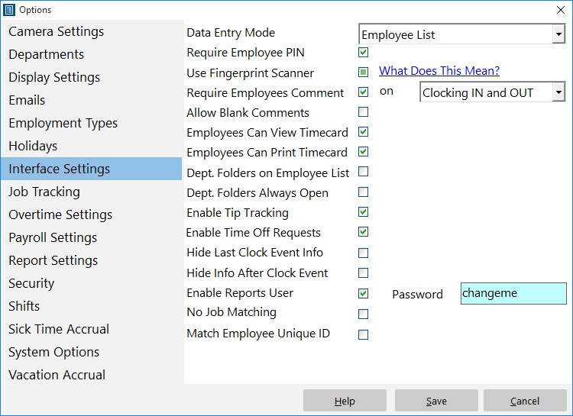Uncheck Enable Tip Tracking option

click(x=363, y=212)
